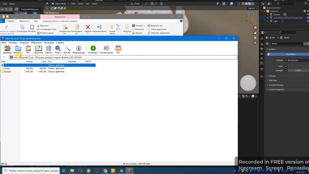
Task: Click the Task View icon in the taskbar
Action: (x=64, y=171)
